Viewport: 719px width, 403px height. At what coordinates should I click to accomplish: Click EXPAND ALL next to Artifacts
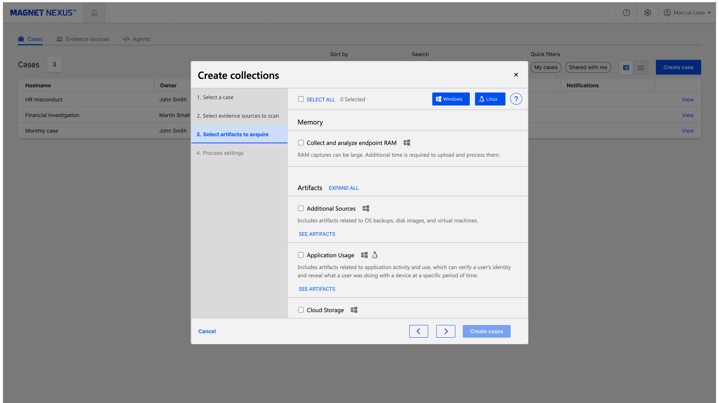pos(344,188)
